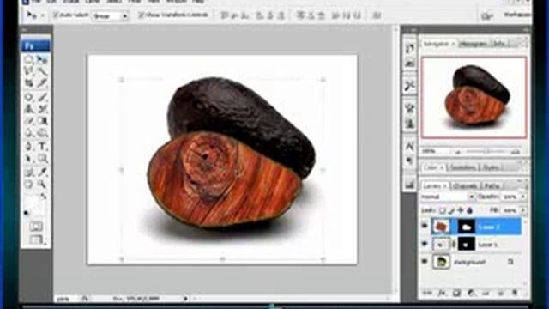This screenshot has height=309, width=549.
Task: Select the Healing Brush tool
Action: click(x=29, y=97)
